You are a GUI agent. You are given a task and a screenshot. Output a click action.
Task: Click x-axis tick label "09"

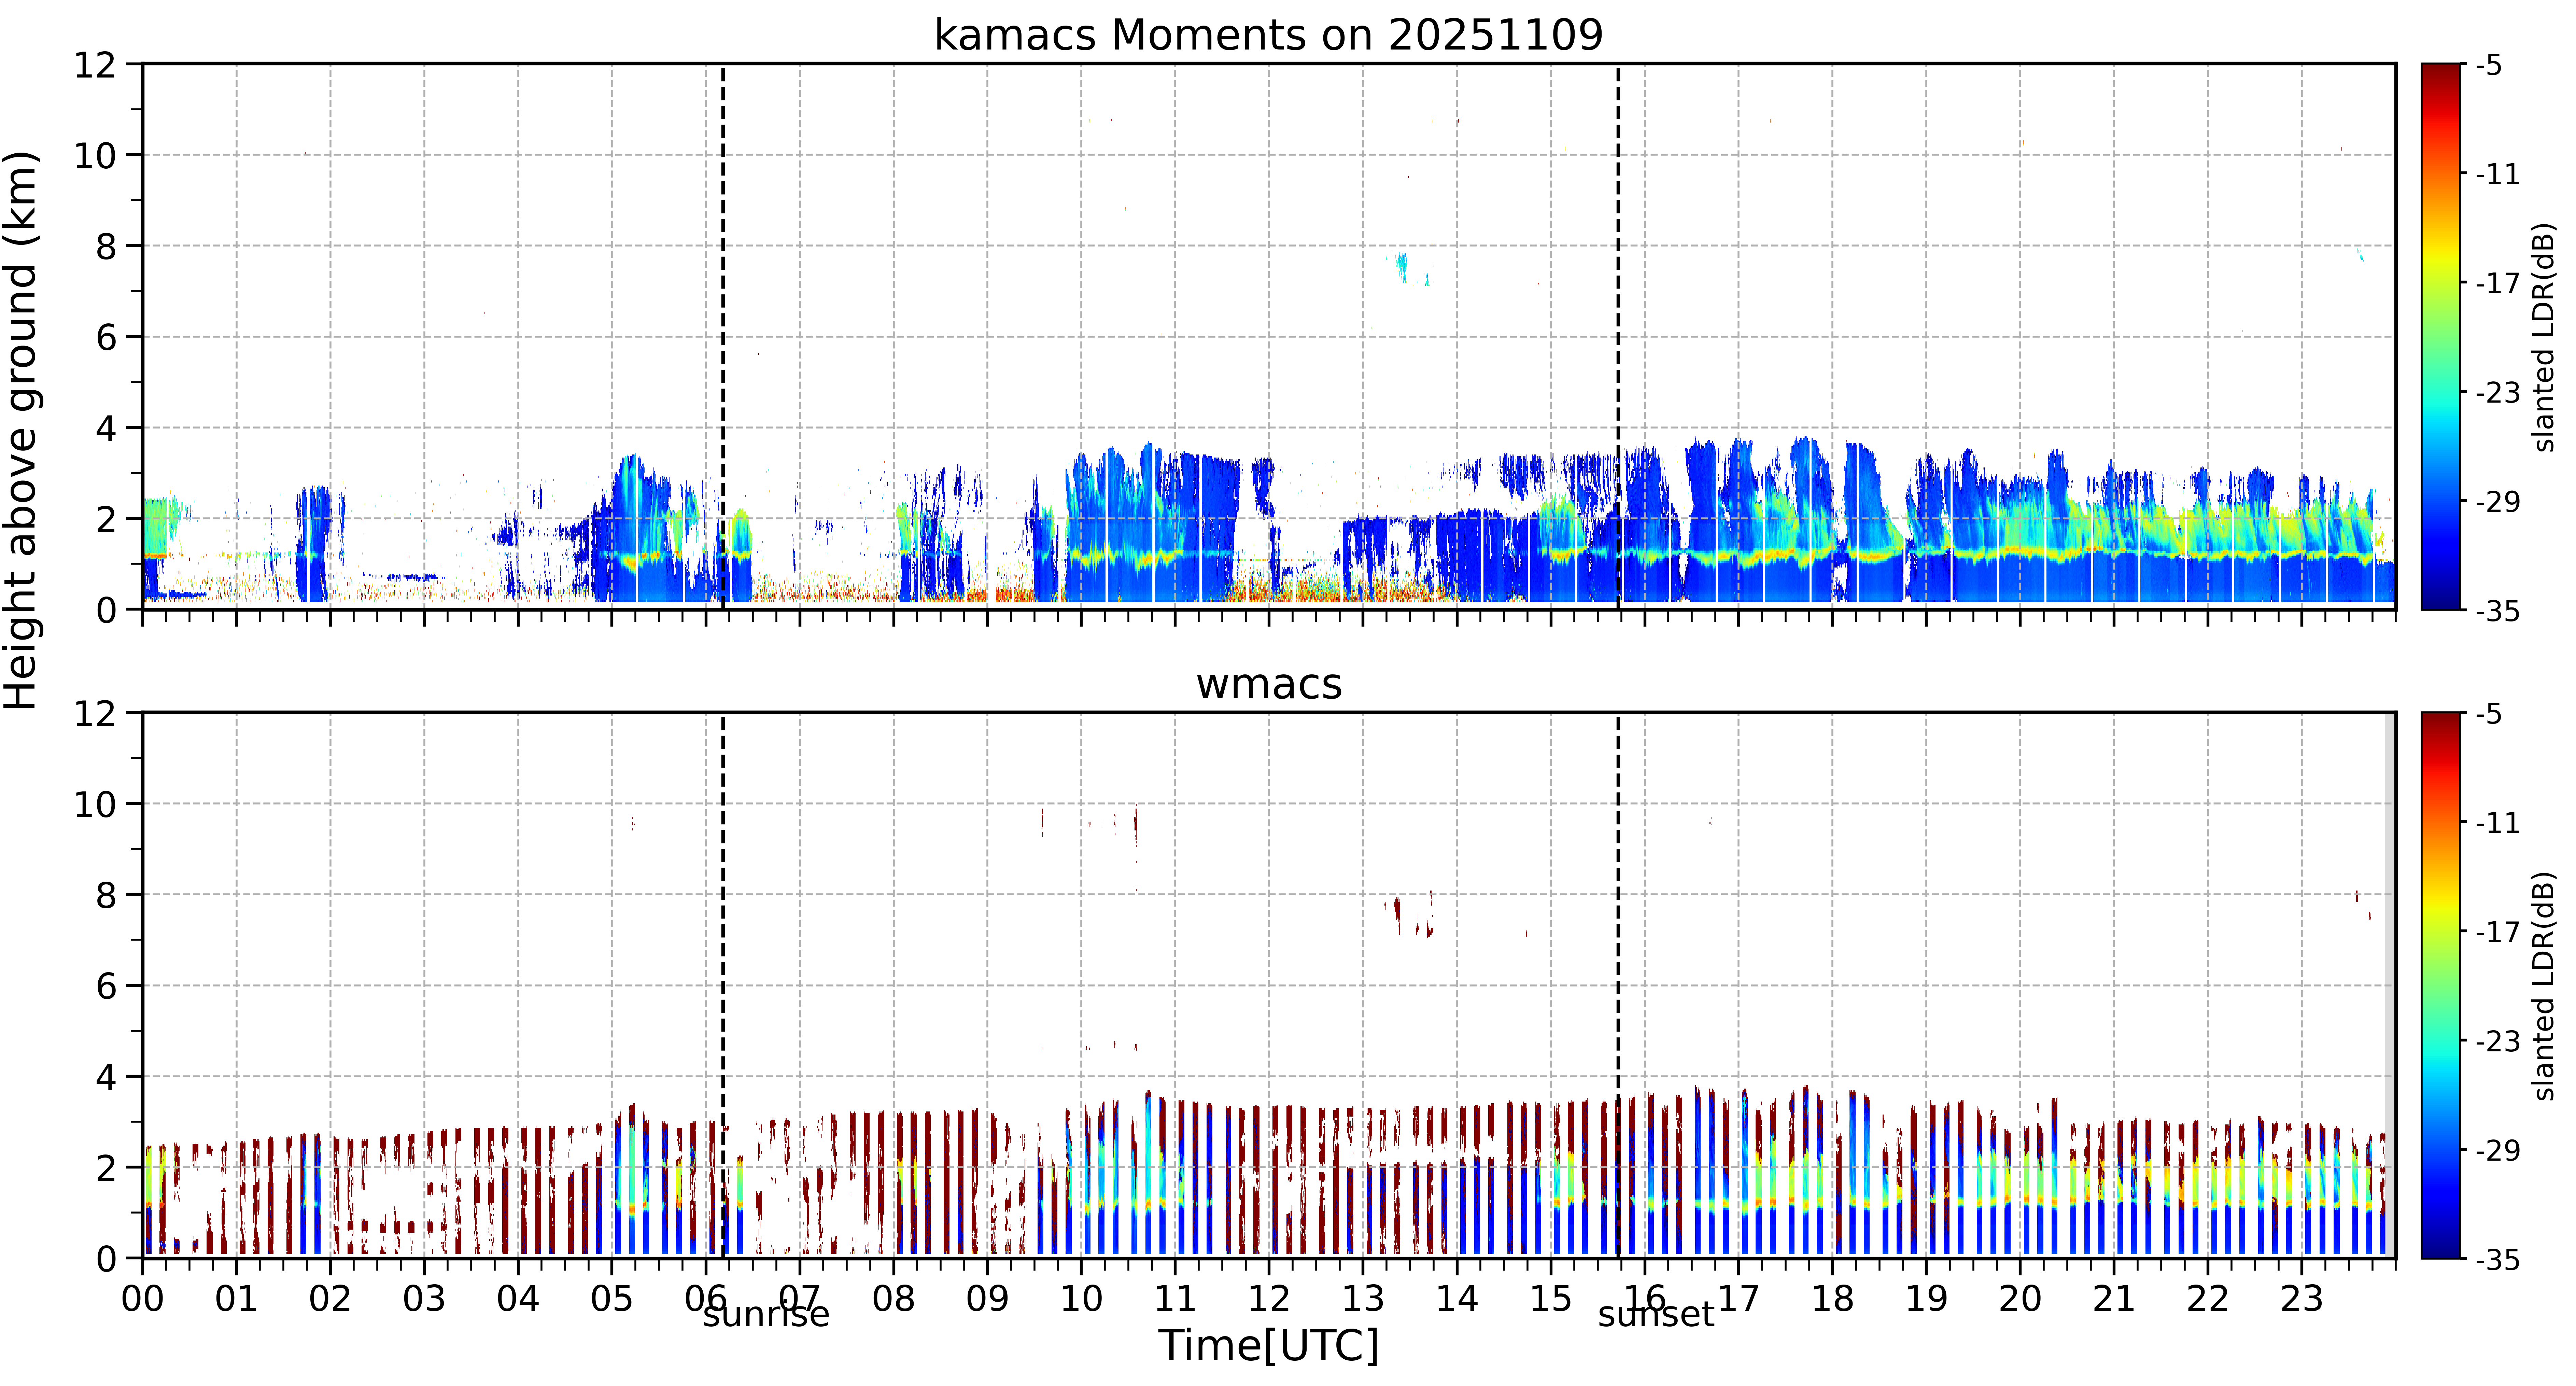[x=987, y=1299]
